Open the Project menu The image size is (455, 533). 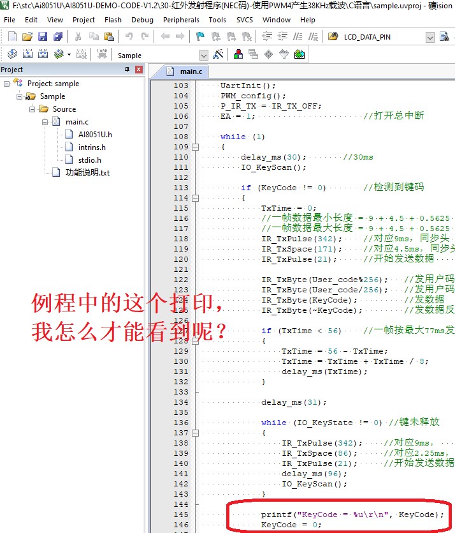click(83, 20)
